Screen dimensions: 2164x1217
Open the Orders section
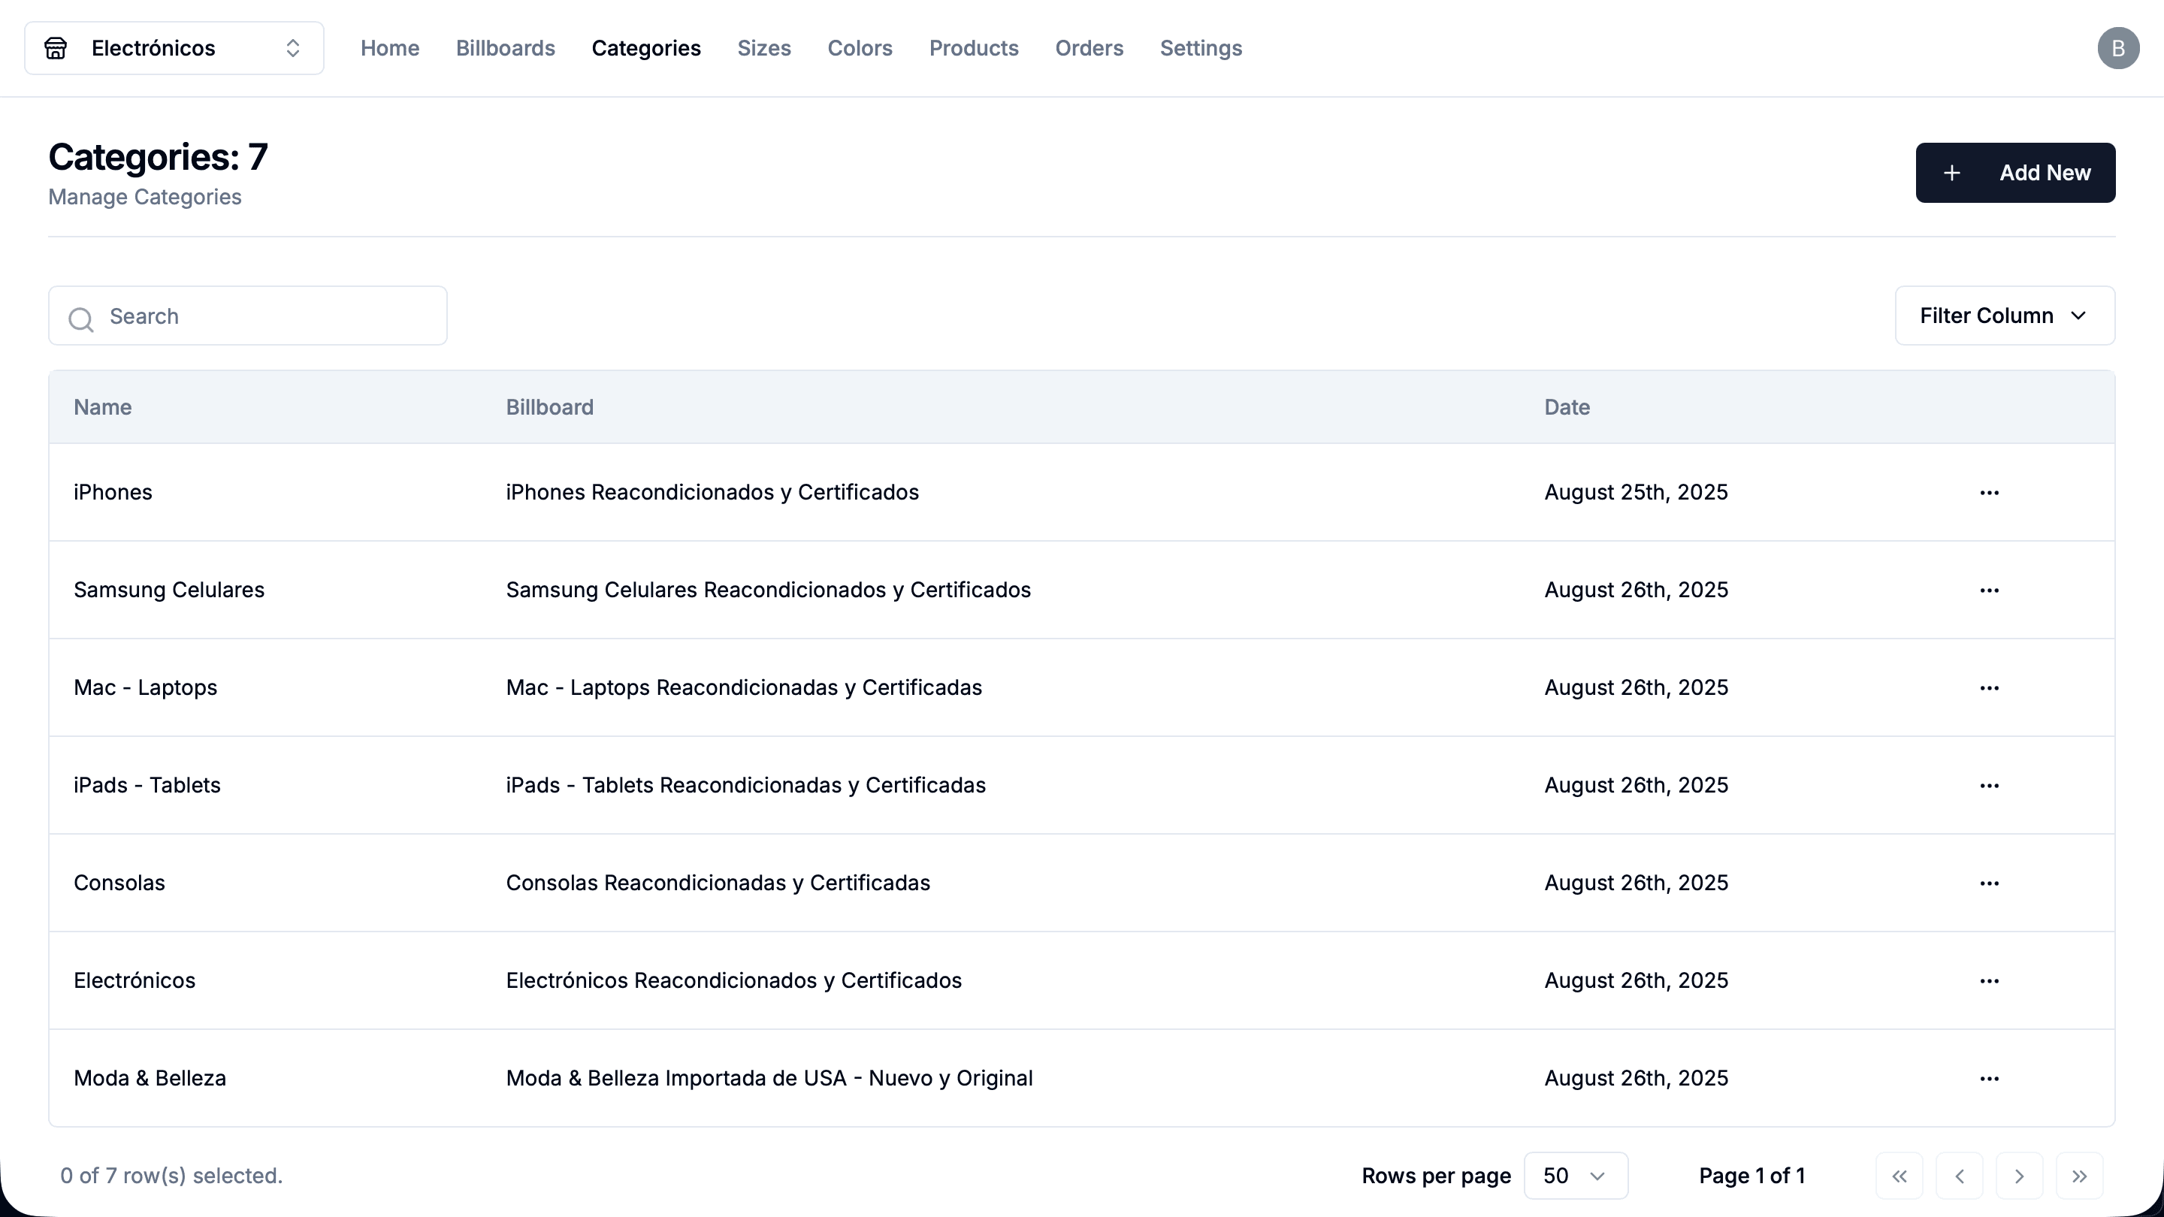click(1089, 49)
